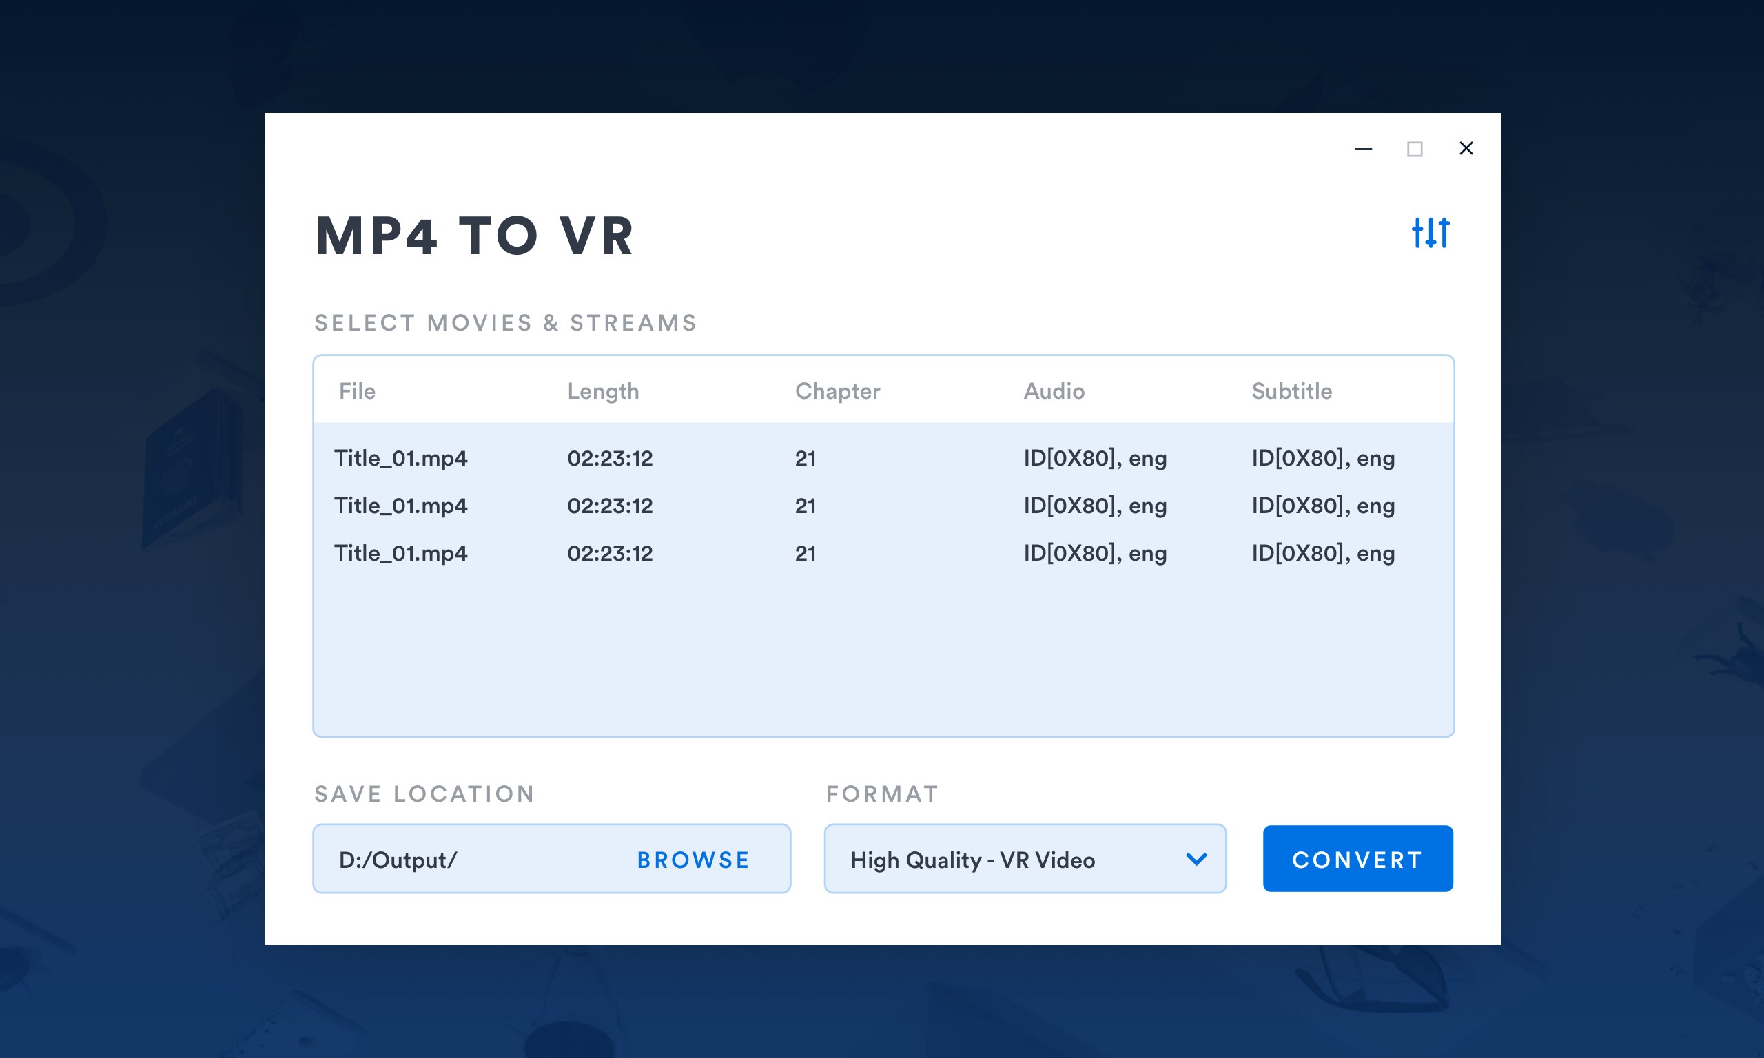Viewport: 1764px width, 1058px height.
Task: Click Browse to choose the save location
Action: tap(693, 860)
